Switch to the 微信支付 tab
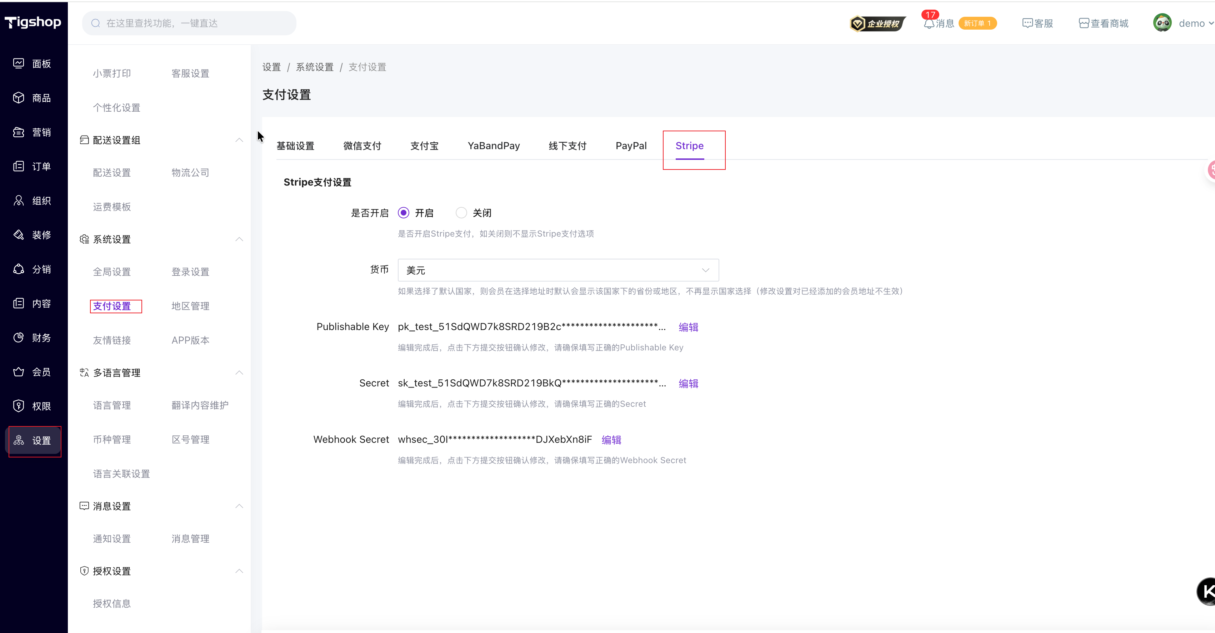Screen dimensions: 1215x633 362,146
